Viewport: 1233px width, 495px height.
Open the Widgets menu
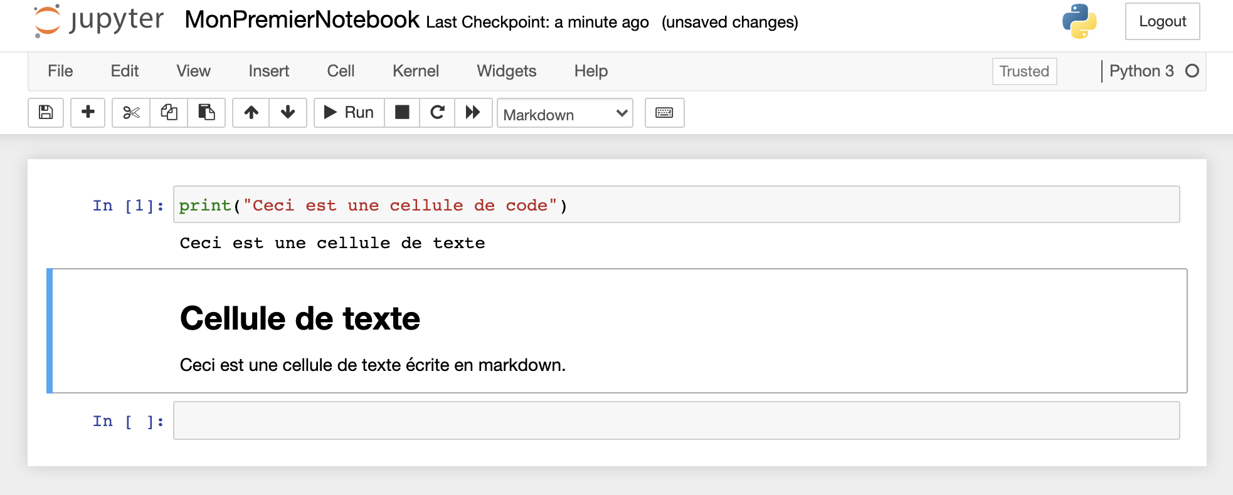pyautogui.click(x=507, y=71)
